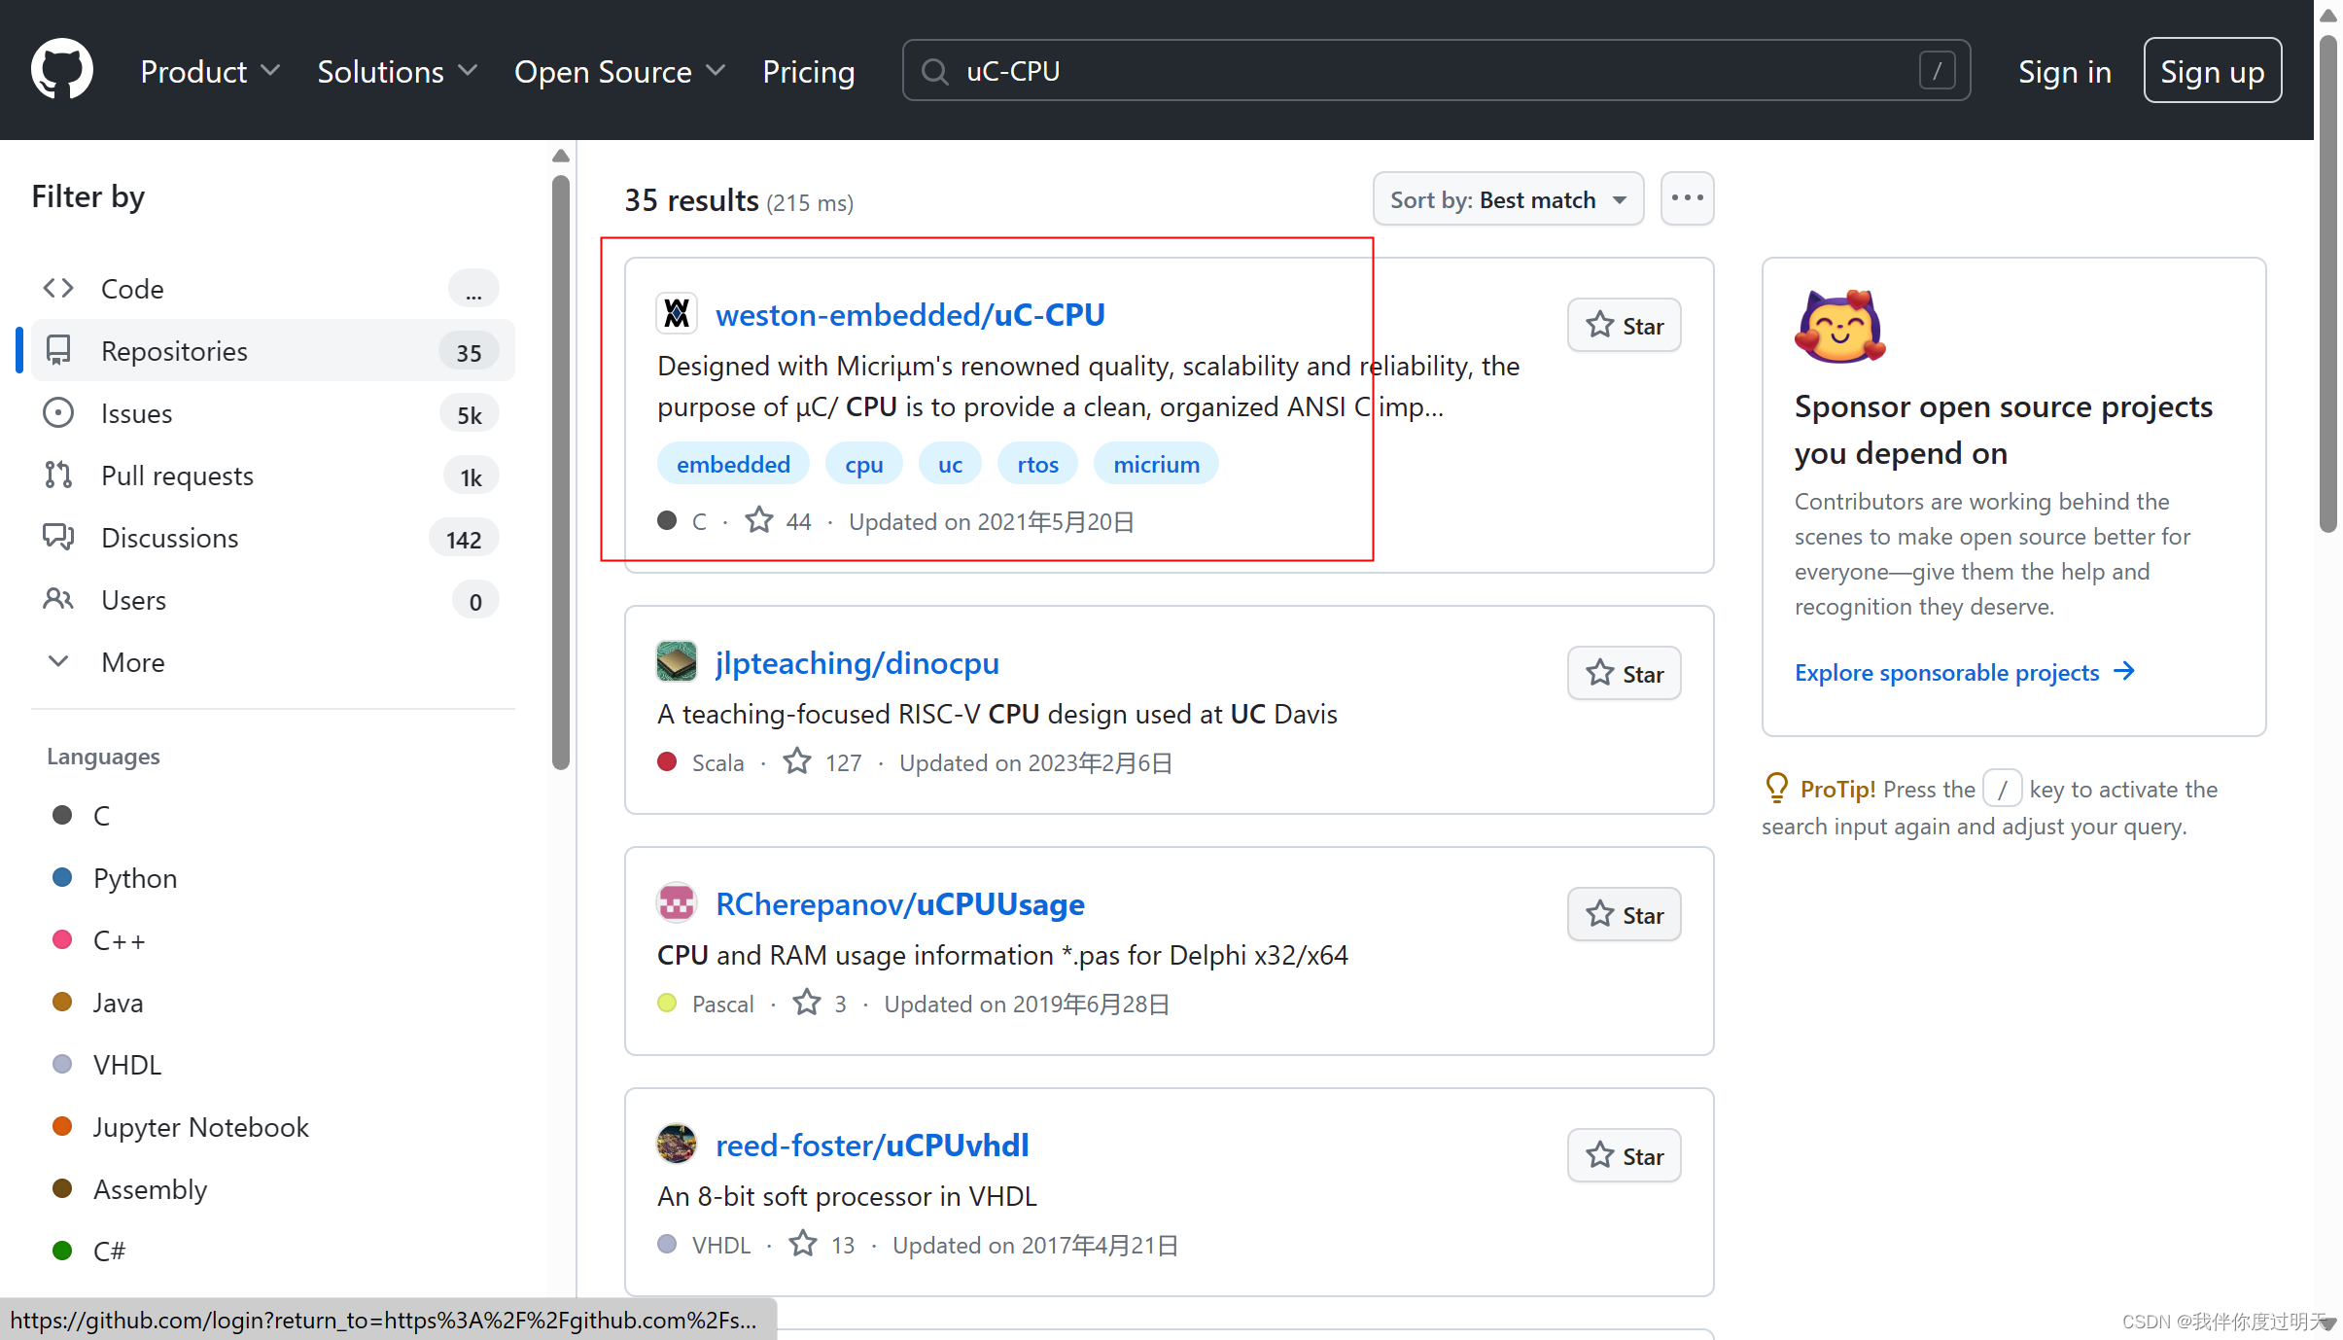Star the weston-embedded/uC-CPU repository
Image resolution: width=2343 pixels, height=1340 pixels.
pos(1624,326)
